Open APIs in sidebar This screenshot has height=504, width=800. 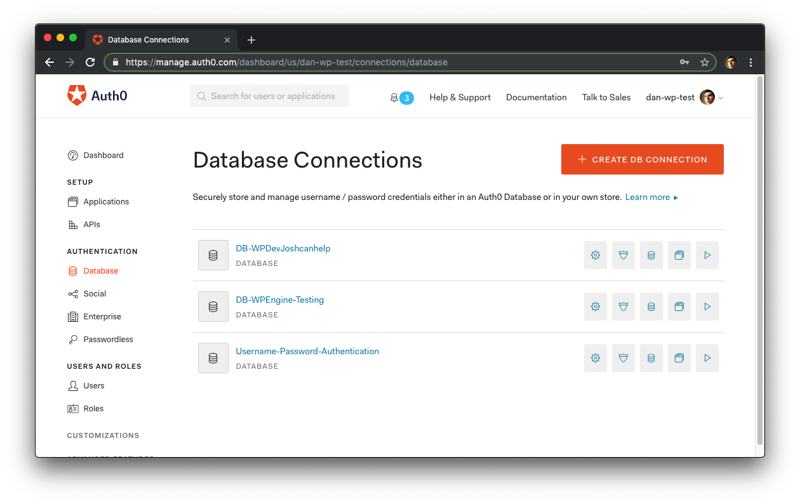click(83, 225)
